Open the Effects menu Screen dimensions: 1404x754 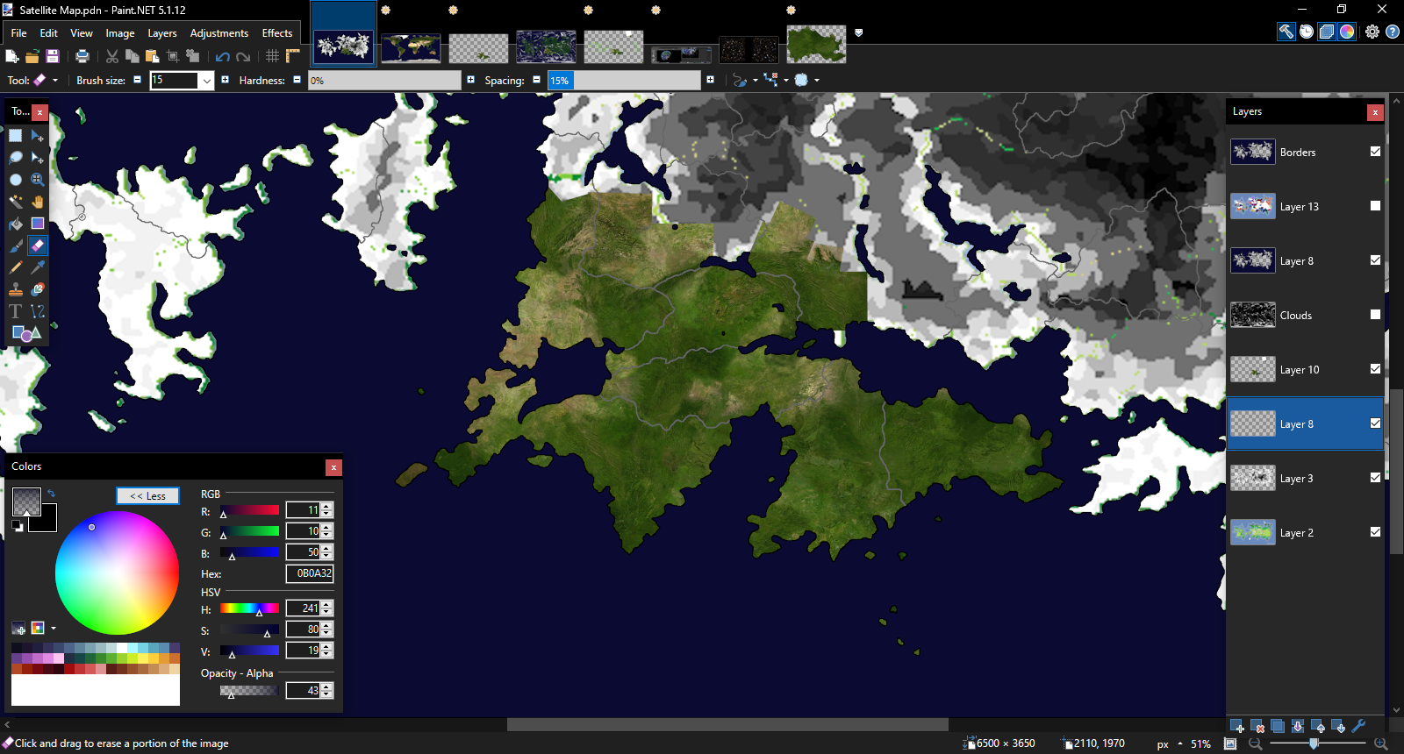pyautogui.click(x=277, y=33)
